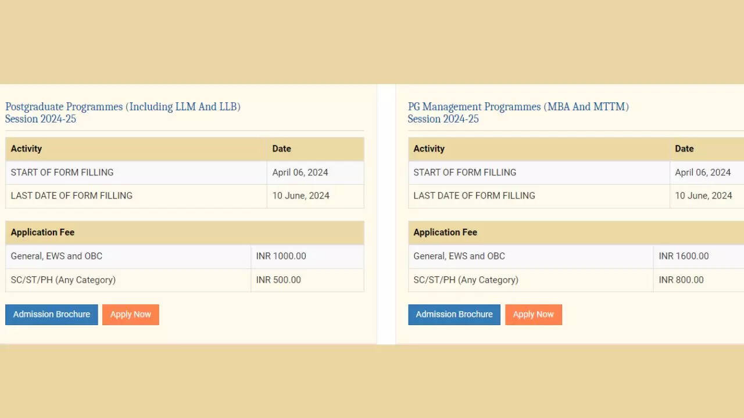
Task: Select April 06, 2024 date in Postgraduate table
Action: [x=300, y=172]
